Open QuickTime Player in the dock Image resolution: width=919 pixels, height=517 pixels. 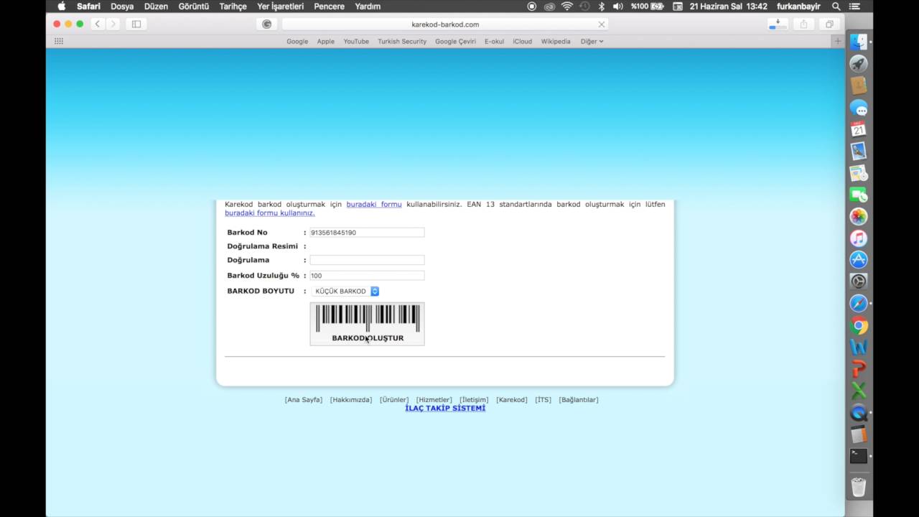coord(859,413)
